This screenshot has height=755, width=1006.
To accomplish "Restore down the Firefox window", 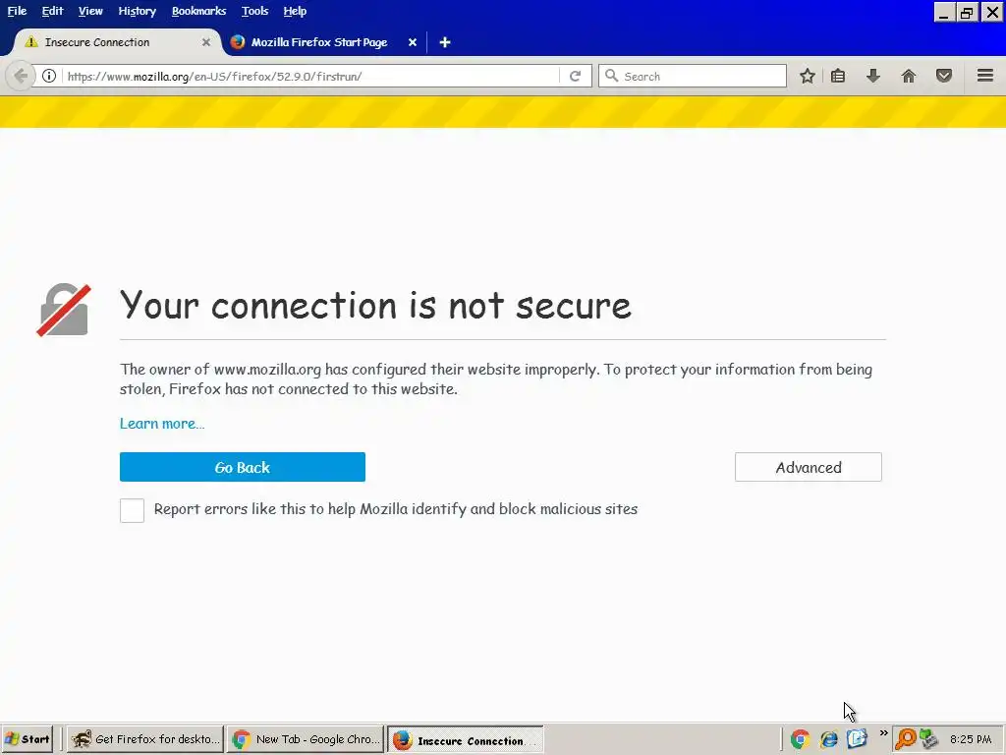I will pos(967,12).
